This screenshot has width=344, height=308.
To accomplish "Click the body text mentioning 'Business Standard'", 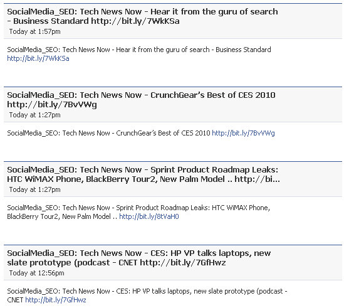I will [139, 50].
